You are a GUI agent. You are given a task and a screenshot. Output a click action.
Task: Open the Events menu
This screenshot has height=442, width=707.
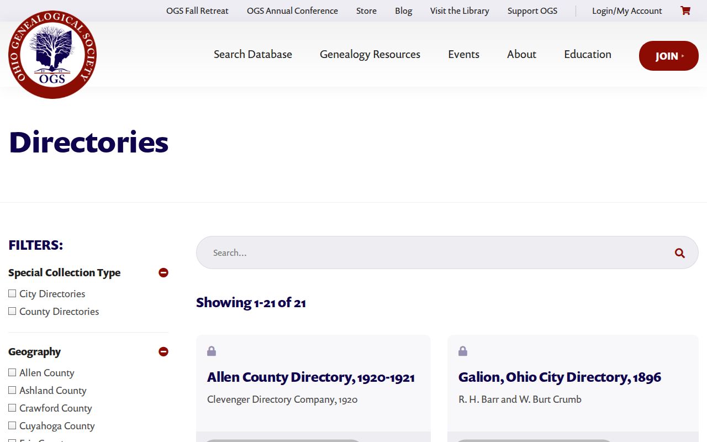point(463,54)
